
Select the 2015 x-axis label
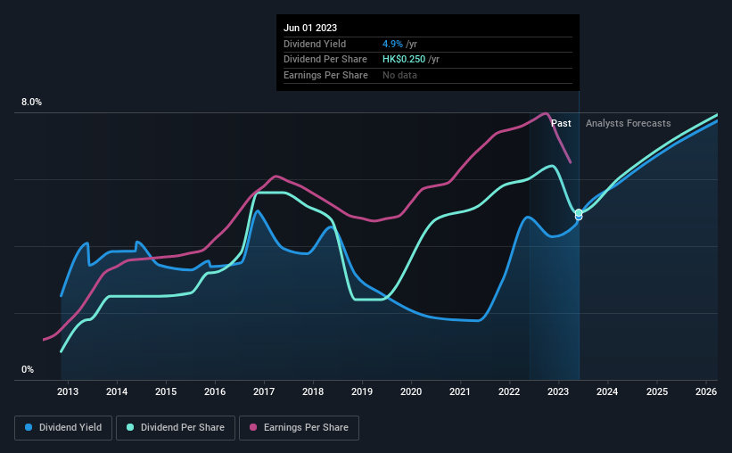pyautogui.click(x=166, y=391)
